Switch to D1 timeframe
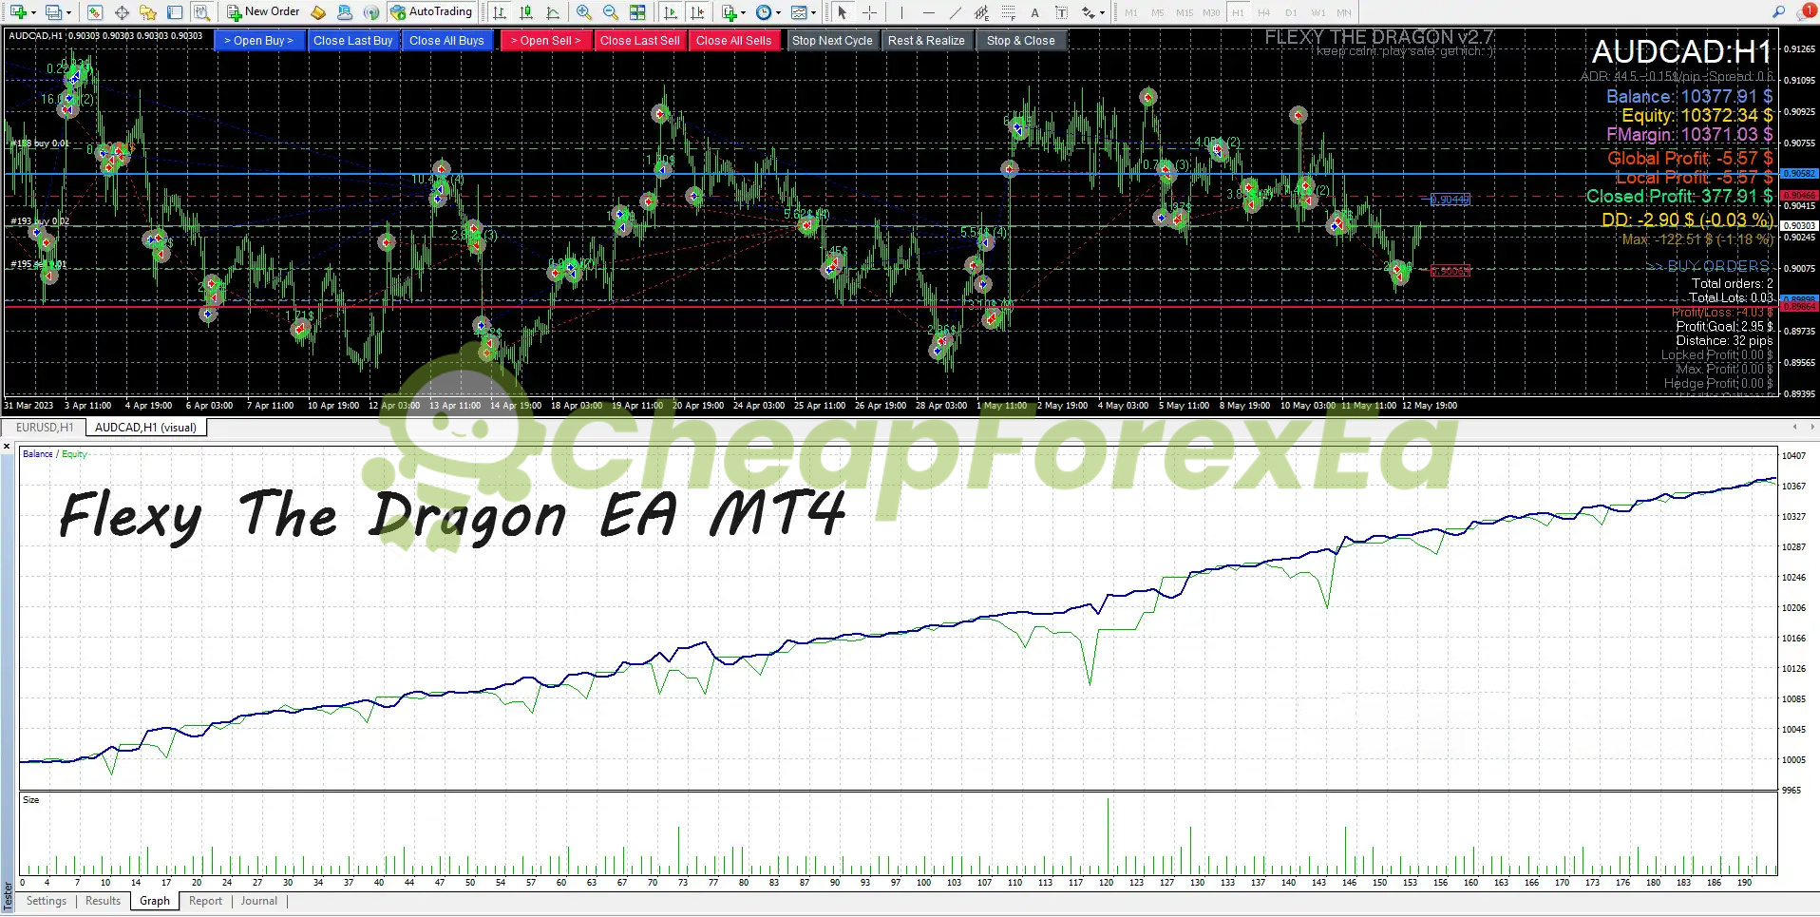This screenshot has height=917, width=1820. coord(1290,12)
